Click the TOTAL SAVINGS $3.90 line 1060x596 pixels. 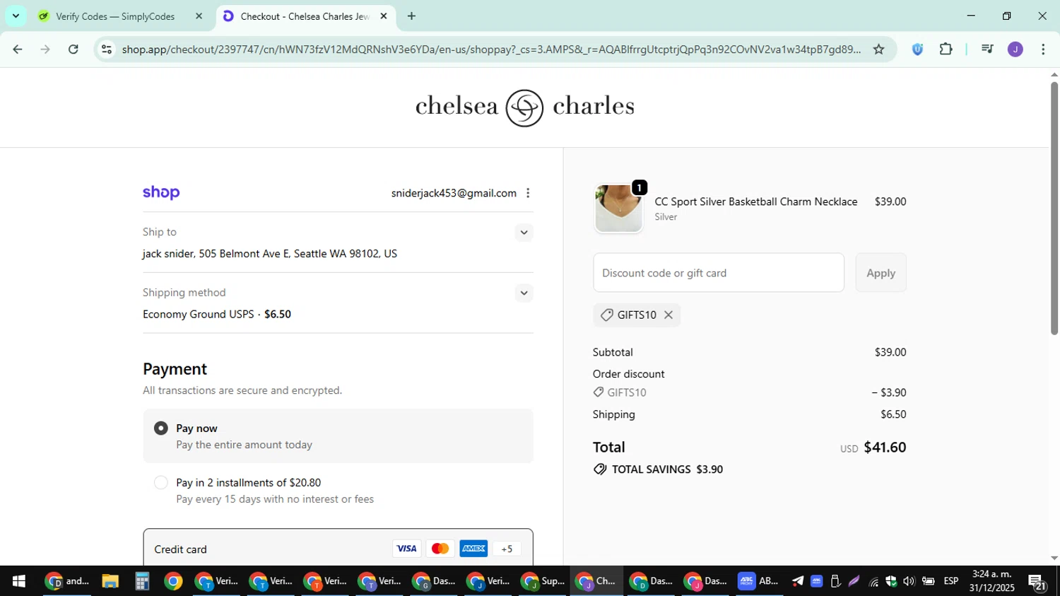[658, 469]
